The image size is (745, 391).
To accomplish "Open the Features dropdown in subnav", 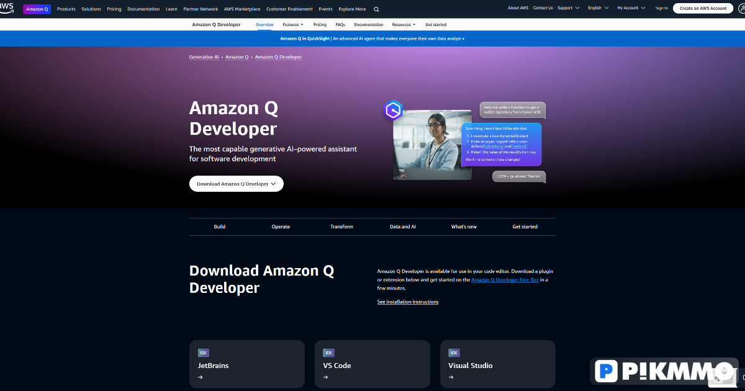I will click(x=293, y=25).
